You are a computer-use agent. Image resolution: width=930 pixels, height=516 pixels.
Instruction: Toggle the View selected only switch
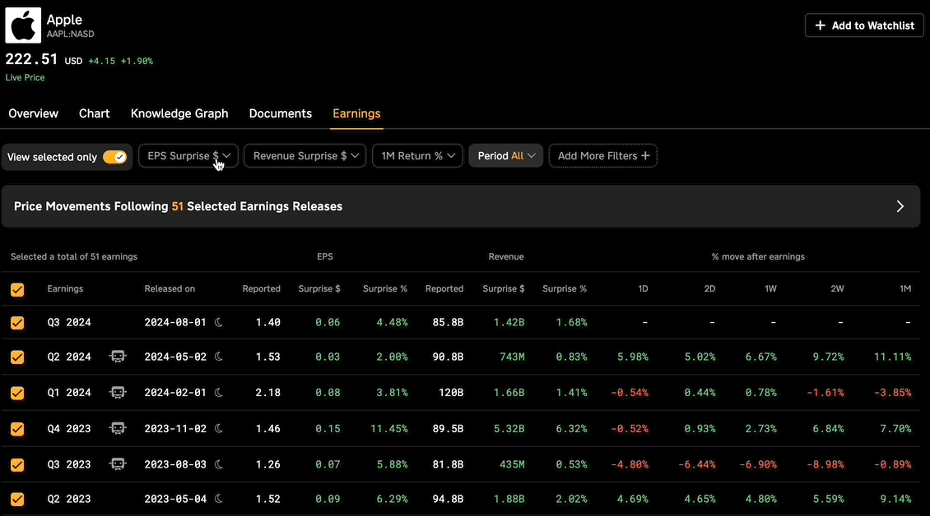pyautogui.click(x=114, y=157)
